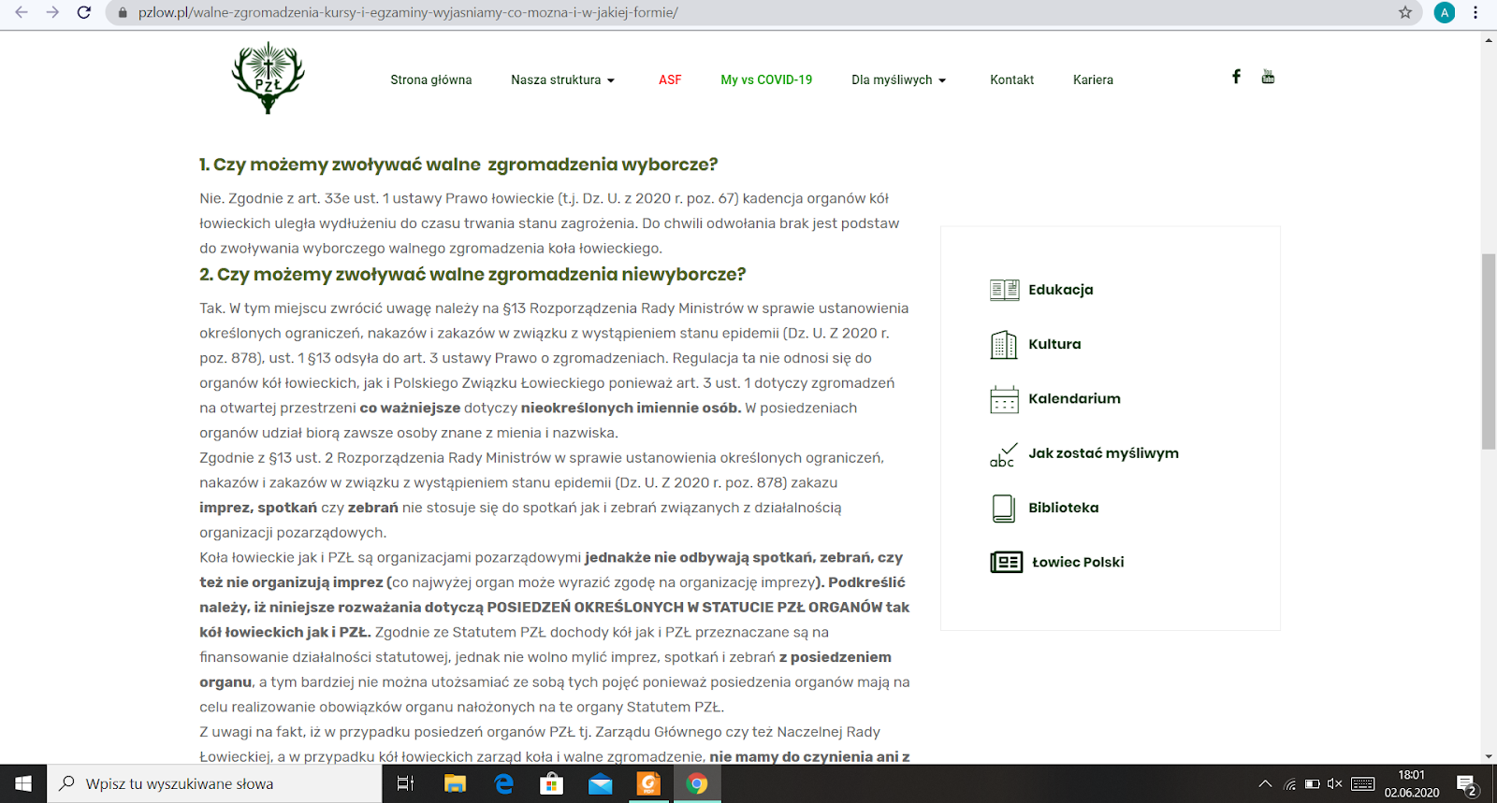This screenshot has width=1497, height=803.
Task: Open the Windows Start menu
Action: pyautogui.click(x=23, y=783)
